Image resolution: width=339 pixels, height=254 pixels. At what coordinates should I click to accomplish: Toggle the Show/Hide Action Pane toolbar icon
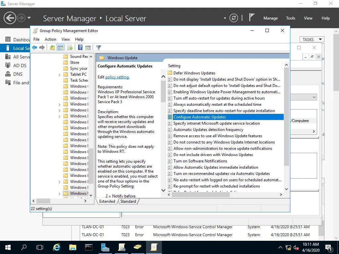tap(88, 48)
